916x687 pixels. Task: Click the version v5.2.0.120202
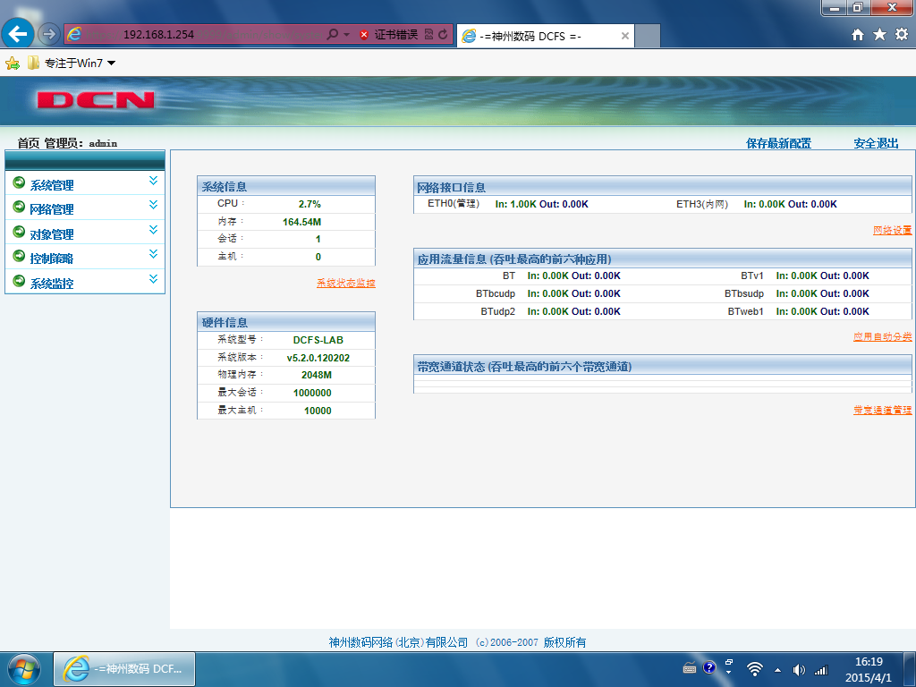coord(318,358)
